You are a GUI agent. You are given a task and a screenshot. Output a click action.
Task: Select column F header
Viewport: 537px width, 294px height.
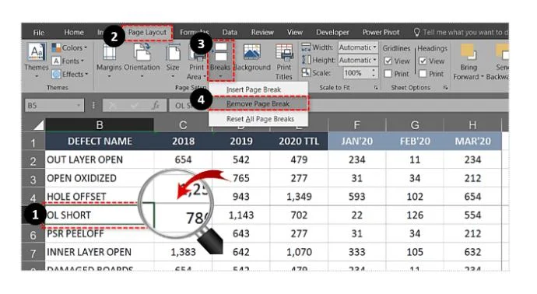click(357, 125)
